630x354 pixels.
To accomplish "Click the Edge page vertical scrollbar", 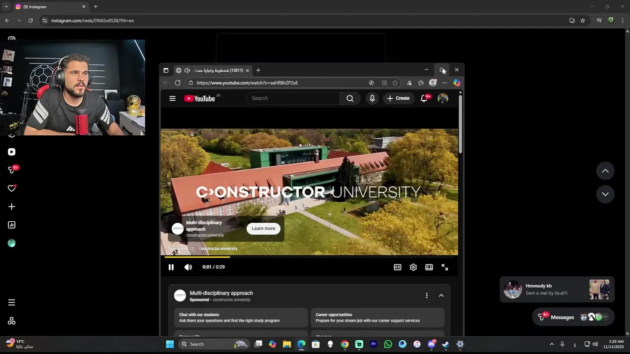I will coord(460,123).
